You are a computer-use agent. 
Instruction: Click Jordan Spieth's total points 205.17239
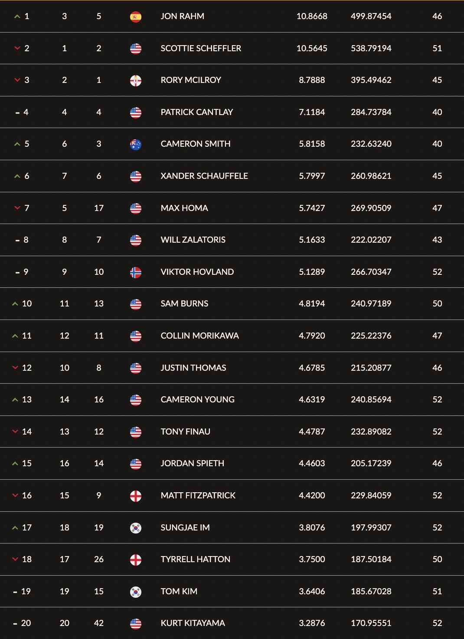pyautogui.click(x=371, y=463)
